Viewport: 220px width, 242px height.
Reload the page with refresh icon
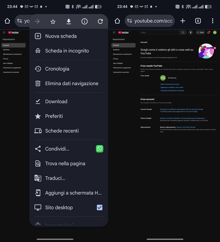click(x=100, y=22)
